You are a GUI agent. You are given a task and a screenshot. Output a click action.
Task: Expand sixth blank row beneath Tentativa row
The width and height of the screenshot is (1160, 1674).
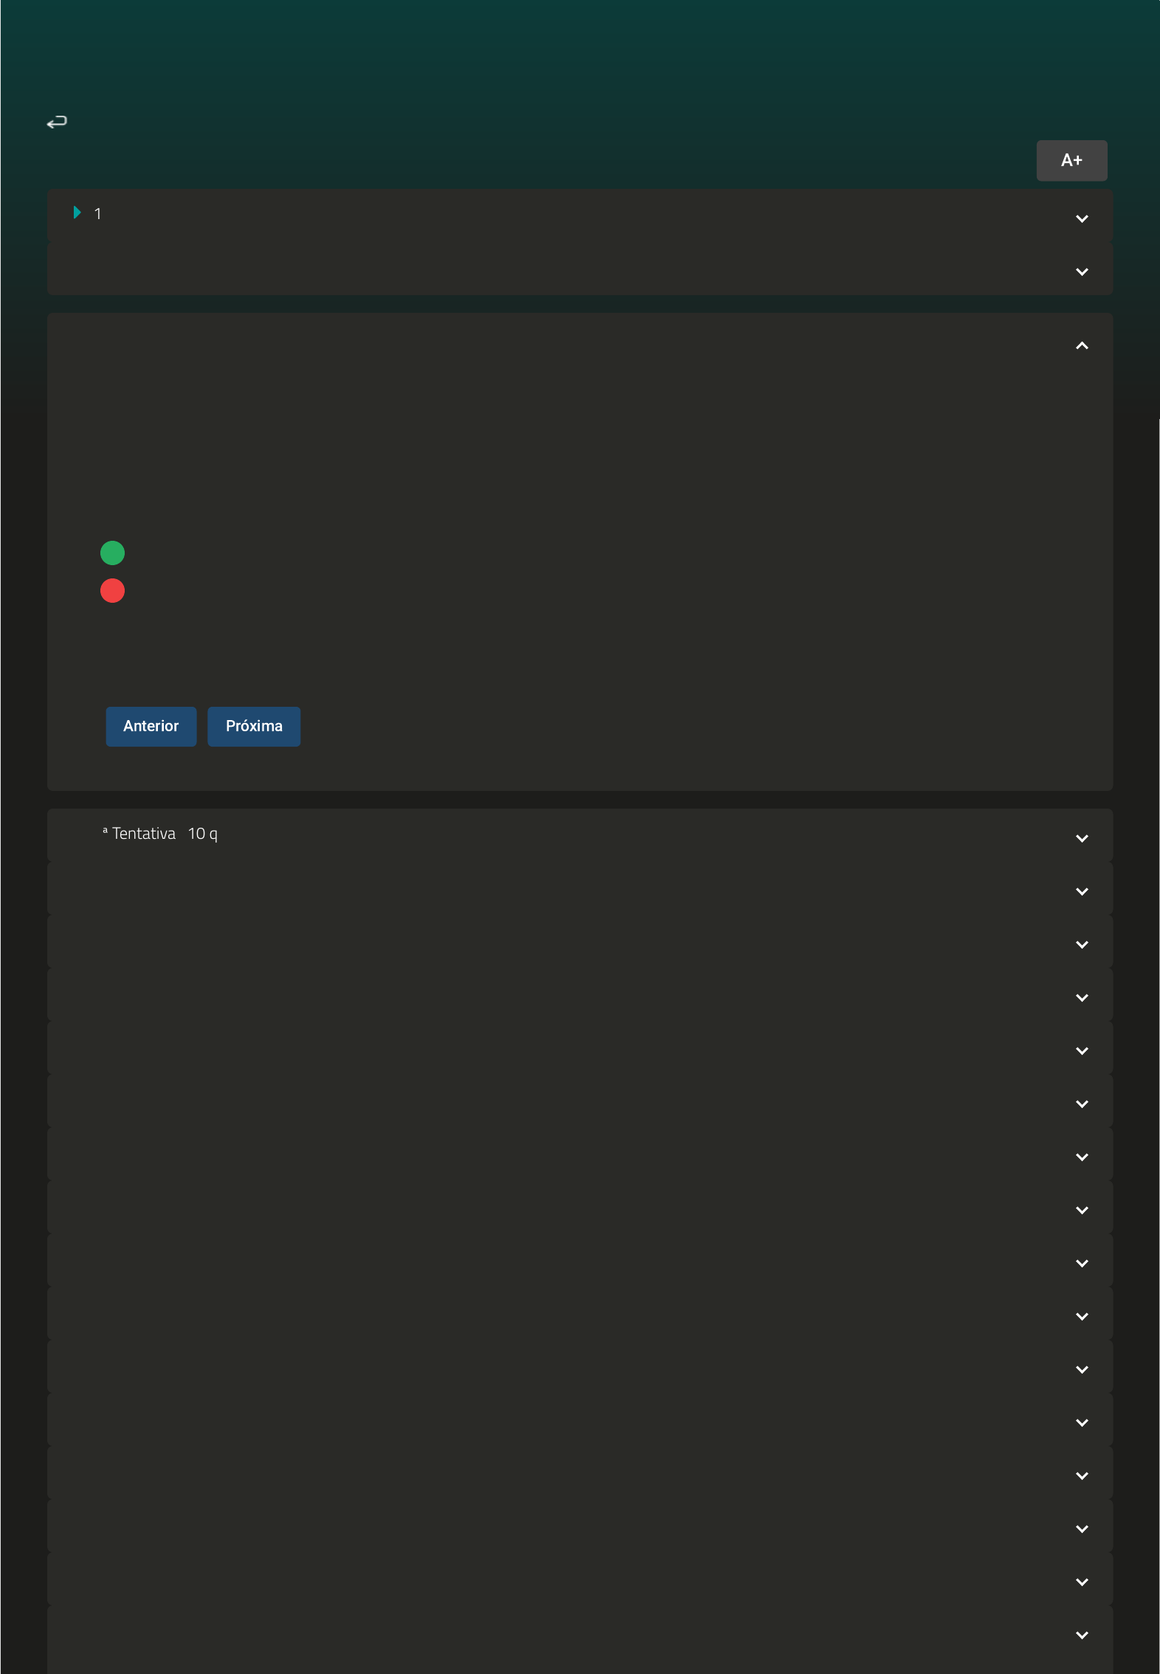tap(1081, 1157)
